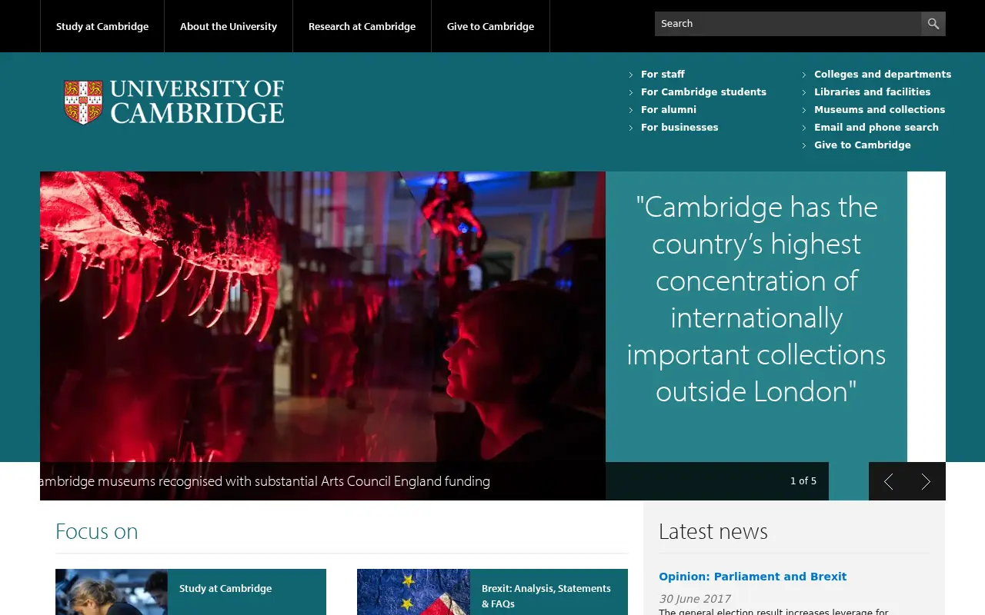Viewport: 985px width, 615px height.
Task: Click the 'Latest news' heading
Action: click(x=713, y=531)
